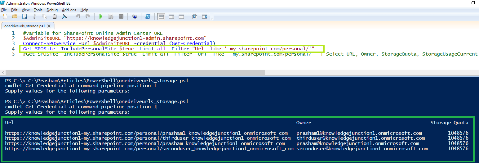Open New Remote PowerShell Tab icon
479x163 pixels.
(134, 16)
